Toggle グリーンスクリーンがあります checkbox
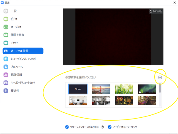The height and width of the screenshot is (134, 178). [67, 127]
